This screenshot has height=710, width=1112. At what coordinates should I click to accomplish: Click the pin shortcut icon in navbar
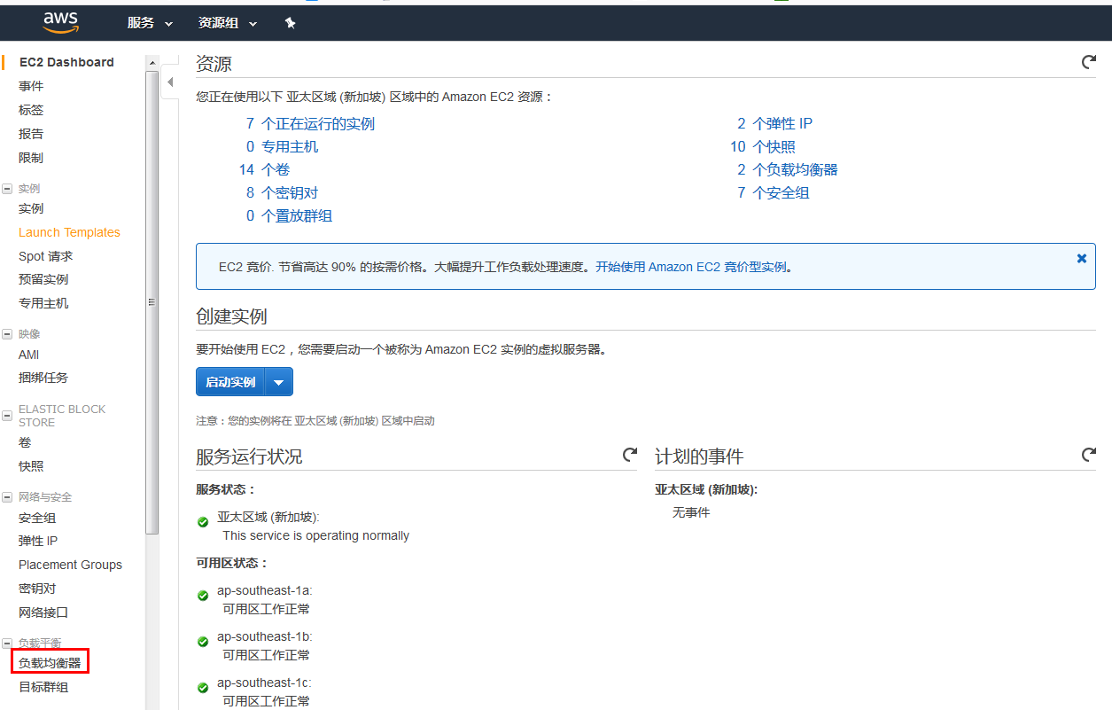coord(290,23)
